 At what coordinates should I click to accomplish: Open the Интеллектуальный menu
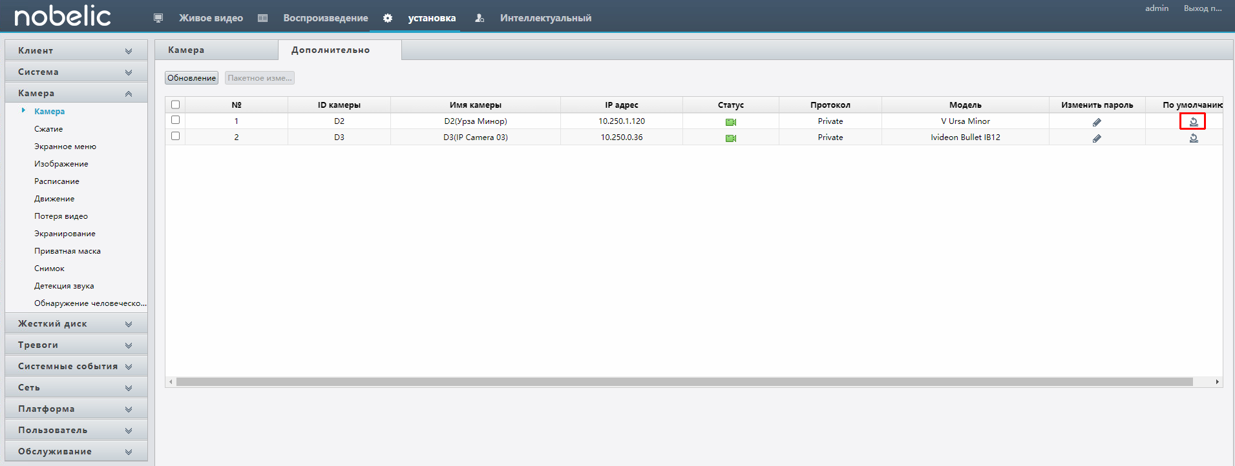click(545, 18)
